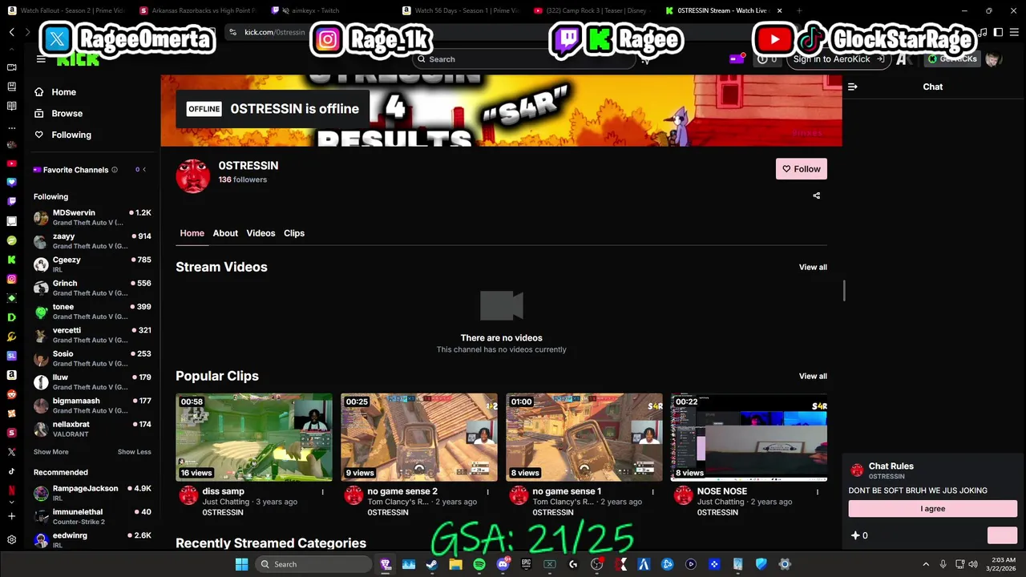This screenshot has width=1026, height=577.
Task: Click 'I agree' under Chat Rules
Action: (932, 509)
